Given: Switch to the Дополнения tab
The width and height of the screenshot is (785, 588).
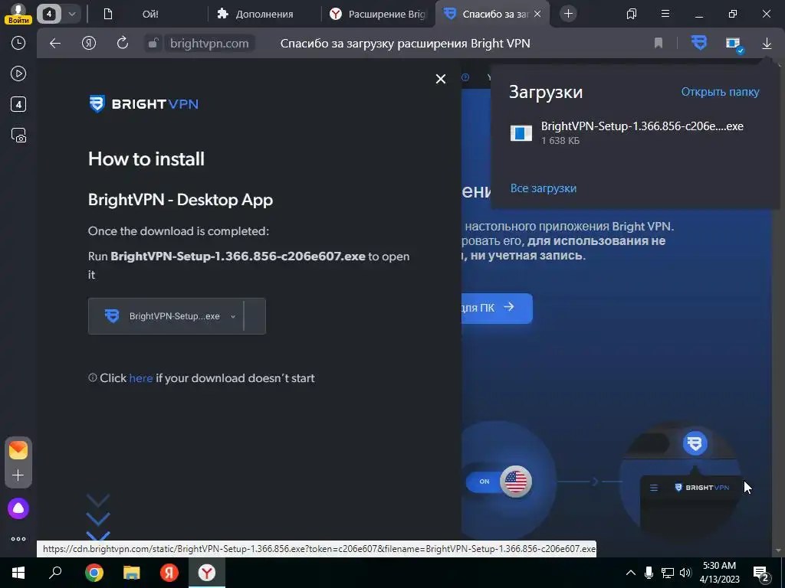Looking at the screenshot, I should [264, 14].
